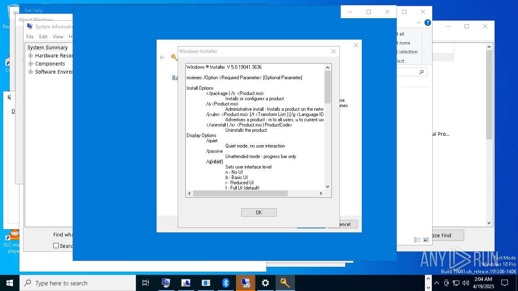Open the notification center icon
518x291 pixels.
click(505, 283)
